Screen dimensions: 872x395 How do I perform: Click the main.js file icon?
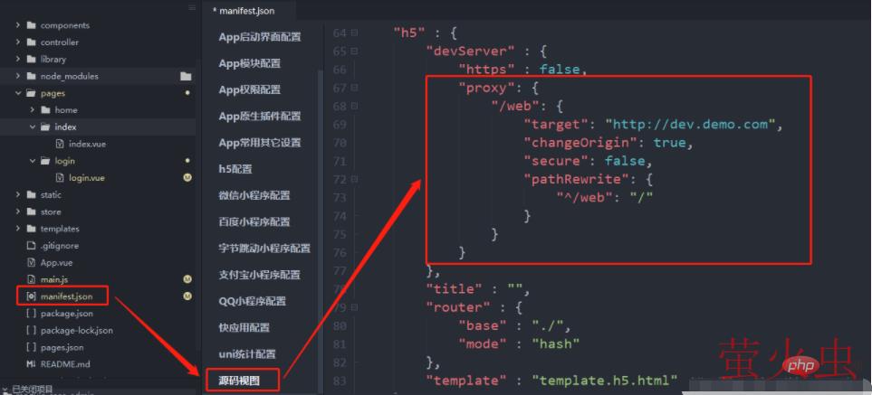tap(31, 279)
